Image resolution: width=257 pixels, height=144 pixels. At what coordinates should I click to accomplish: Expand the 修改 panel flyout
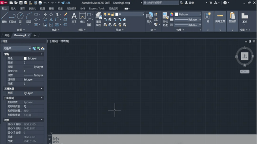point(55,30)
